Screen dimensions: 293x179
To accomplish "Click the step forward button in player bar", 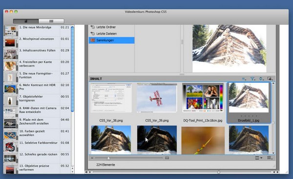I will (278, 172).
